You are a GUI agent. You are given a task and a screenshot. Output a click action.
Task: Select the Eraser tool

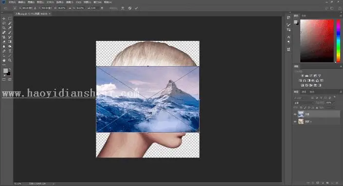coord(4,42)
